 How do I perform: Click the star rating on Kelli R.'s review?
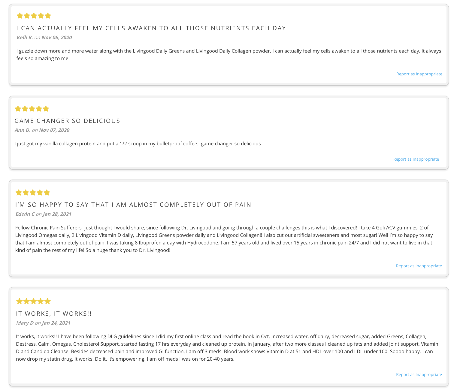pos(34,16)
